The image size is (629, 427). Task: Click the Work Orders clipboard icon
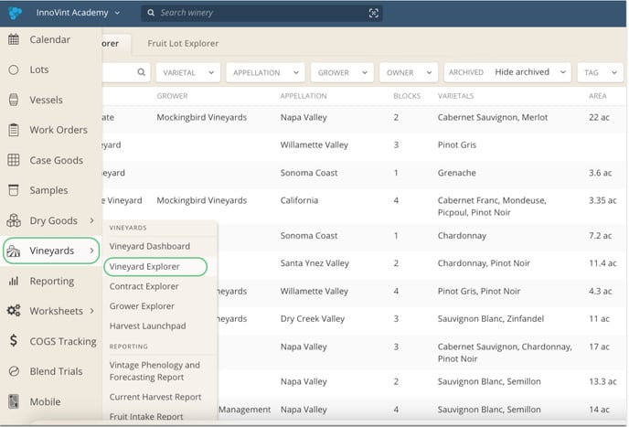click(x=14, y=130)
